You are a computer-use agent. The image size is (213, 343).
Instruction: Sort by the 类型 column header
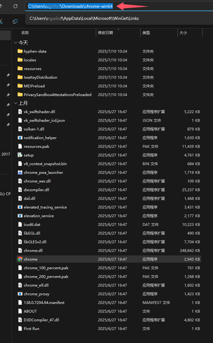146,33
